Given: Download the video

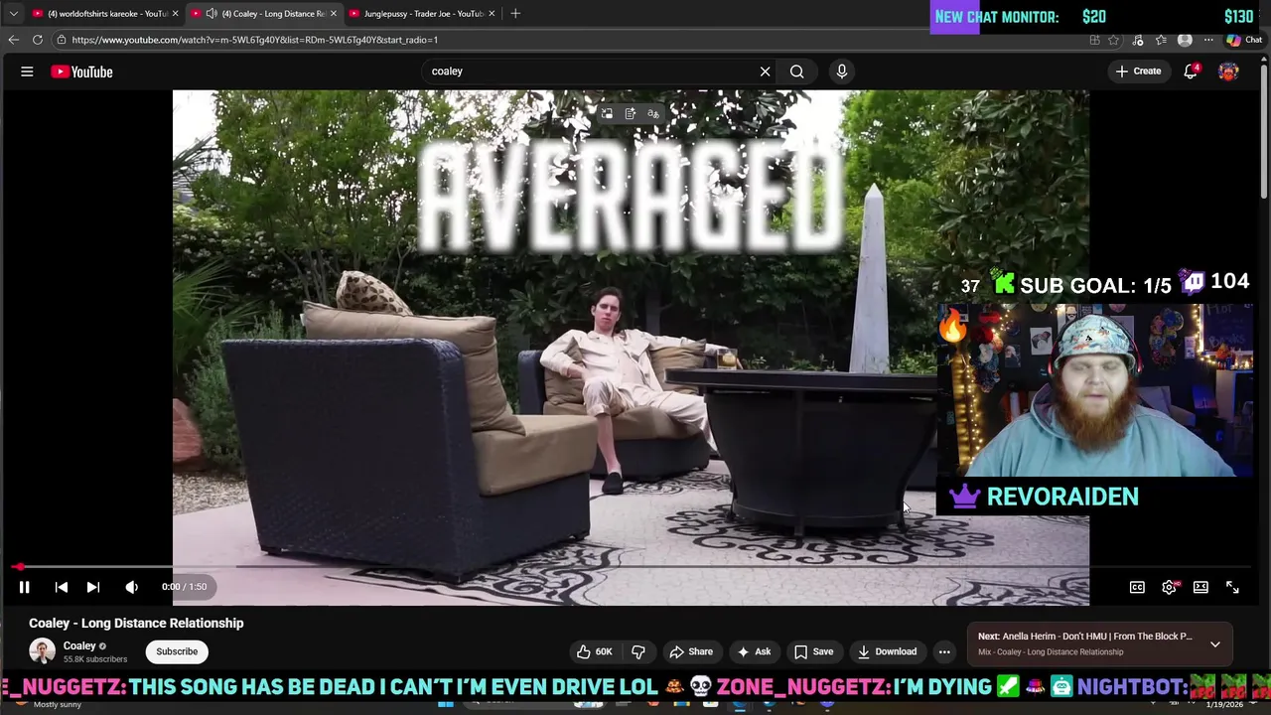Looking at the screenshot, I should tap(887, 651).
